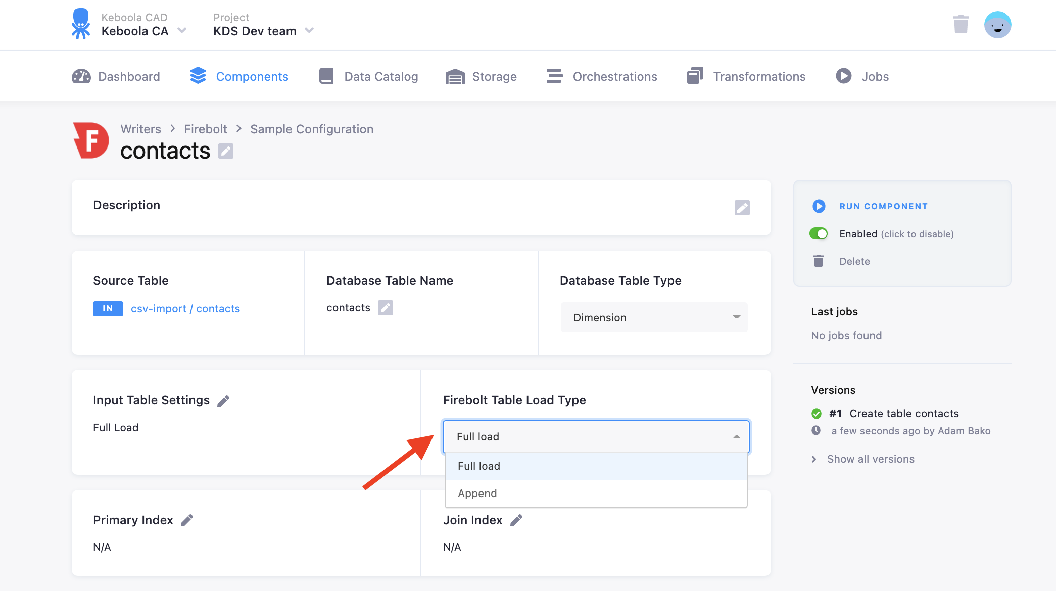Select Full load option in list
The width and height of the screenshot is (1056, 591).
click(596, 466)
